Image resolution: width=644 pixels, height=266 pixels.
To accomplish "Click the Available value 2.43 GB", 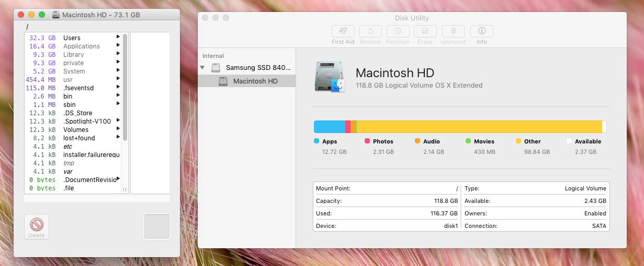I will [595, 201].
